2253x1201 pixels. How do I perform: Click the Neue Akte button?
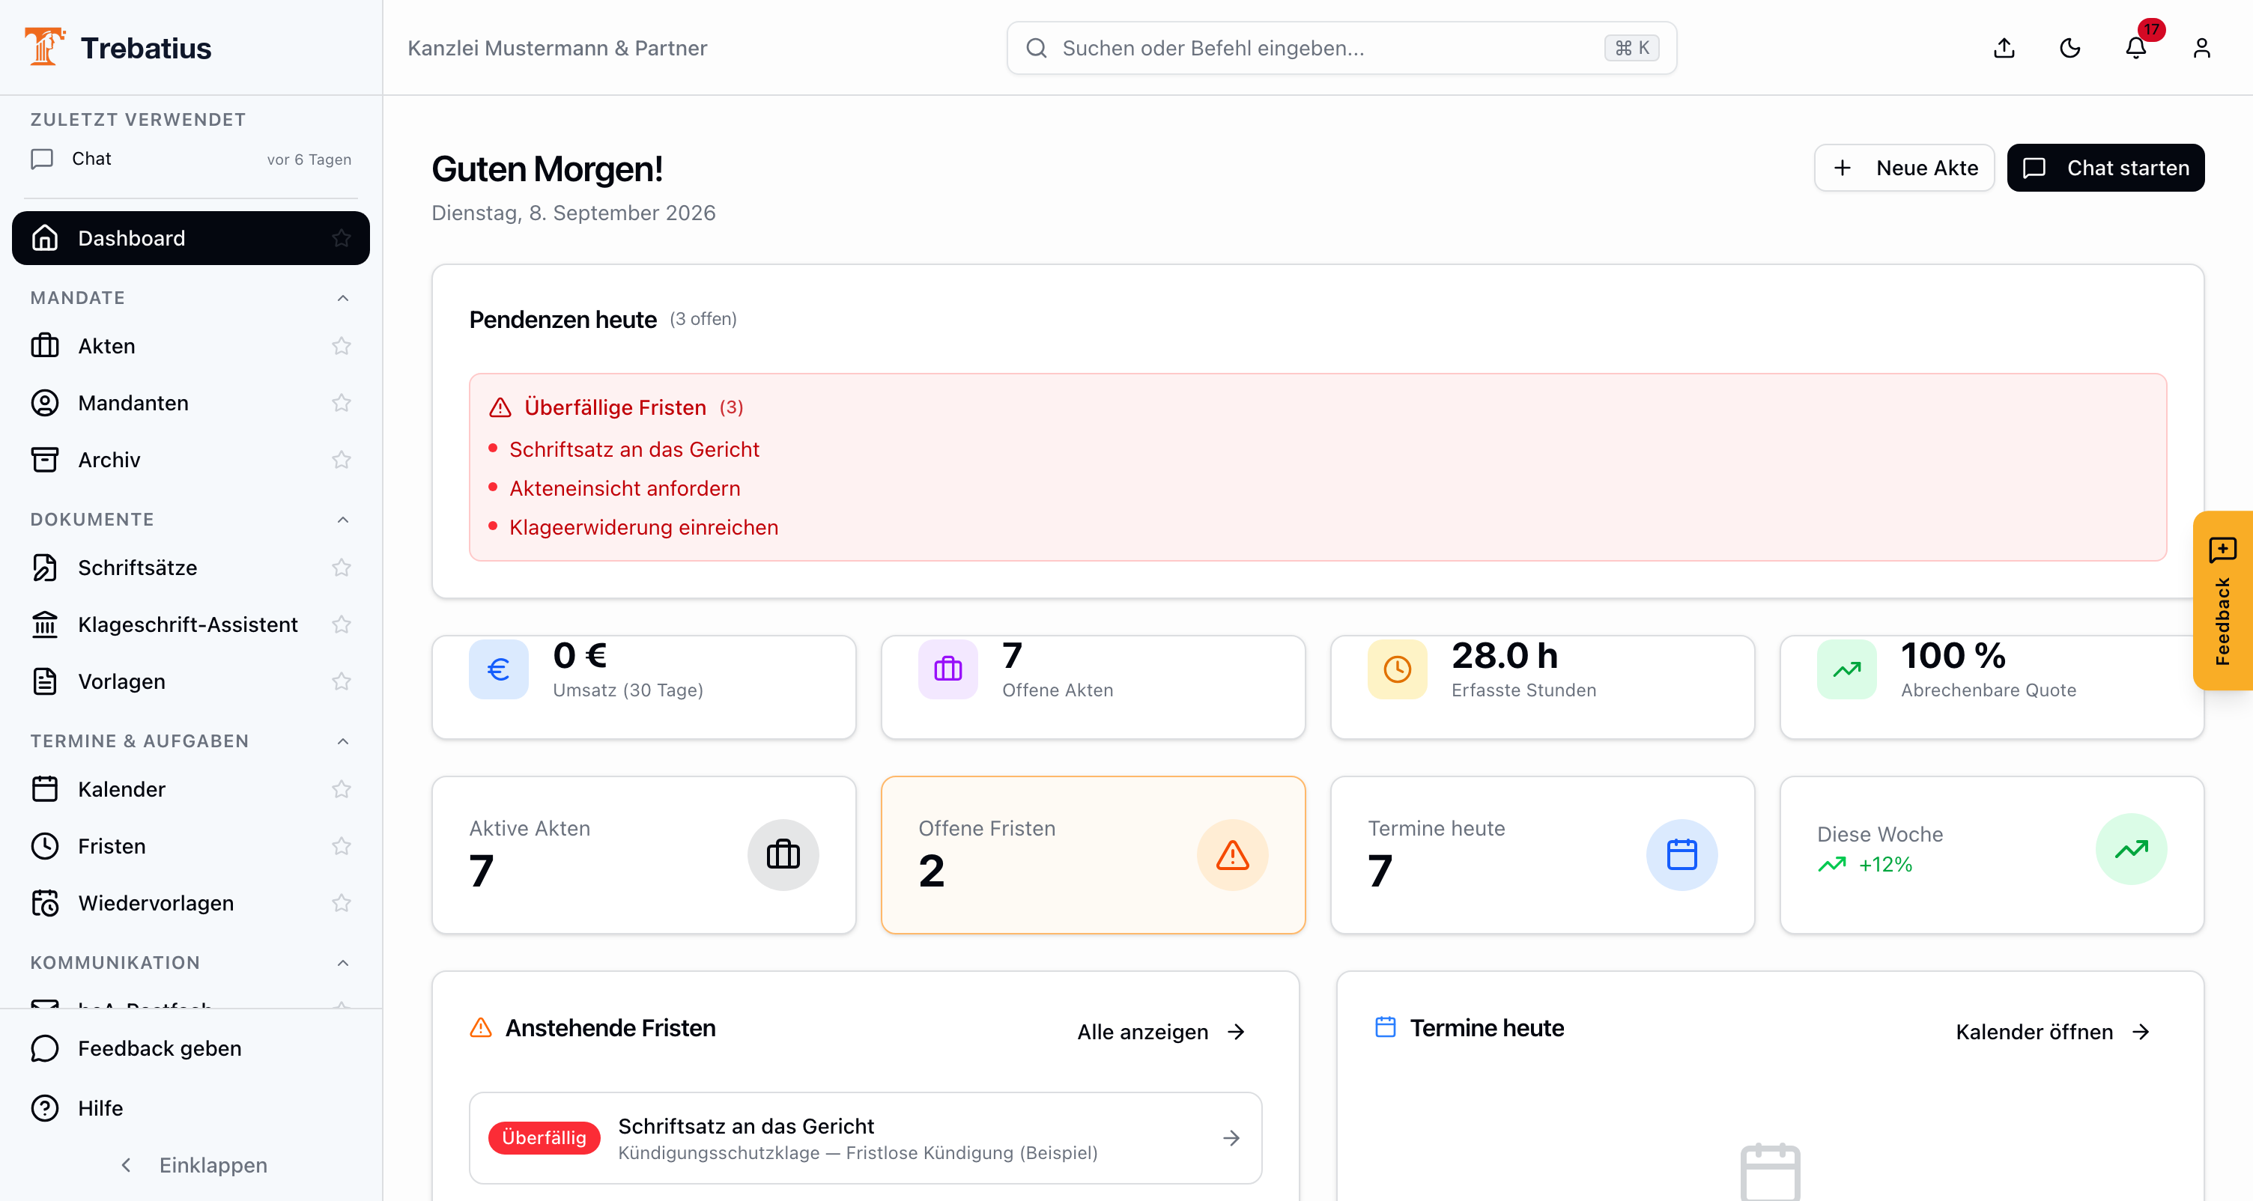1904,168
